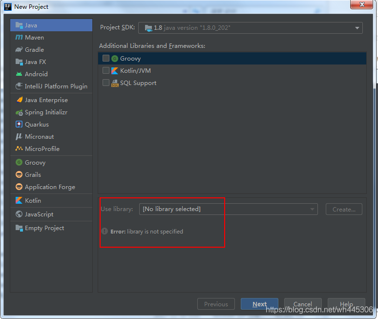Open the Use library combo box
This screenshot has width=378, height=319.
pyautogui.click(x=228, y=209)
